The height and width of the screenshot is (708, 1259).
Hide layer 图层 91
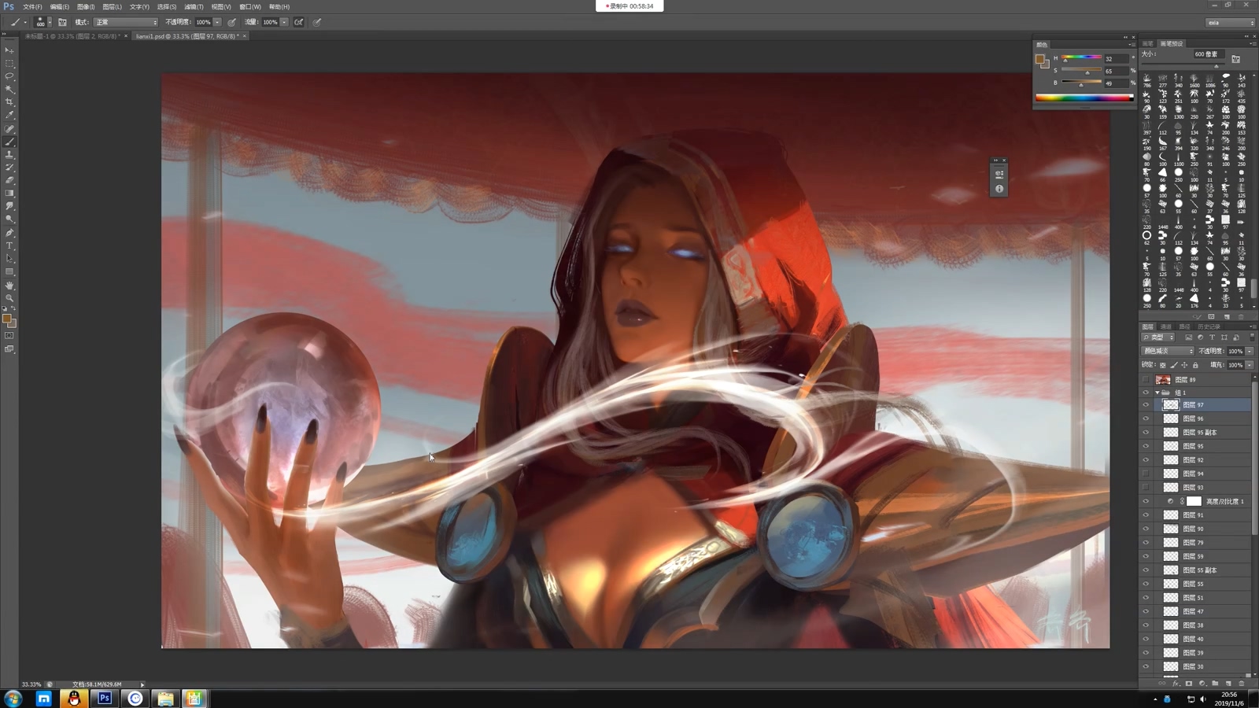click(1146, 515)
